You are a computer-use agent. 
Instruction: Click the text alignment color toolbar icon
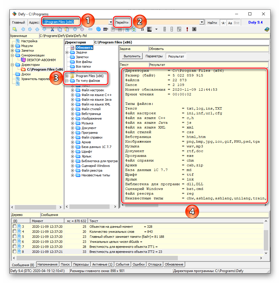(149, 29)
